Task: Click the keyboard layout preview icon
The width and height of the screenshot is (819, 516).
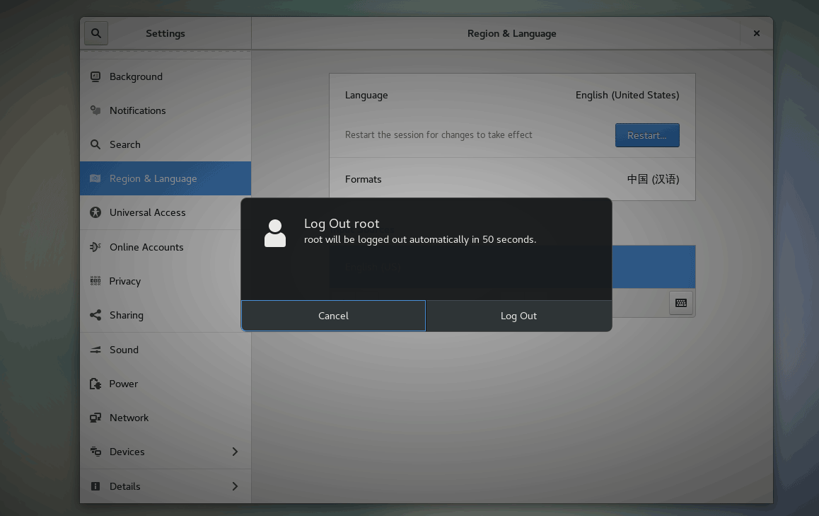Action: (680, 303)
